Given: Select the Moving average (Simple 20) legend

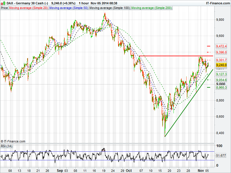Looking at the screenshot, I should [28, 8].
